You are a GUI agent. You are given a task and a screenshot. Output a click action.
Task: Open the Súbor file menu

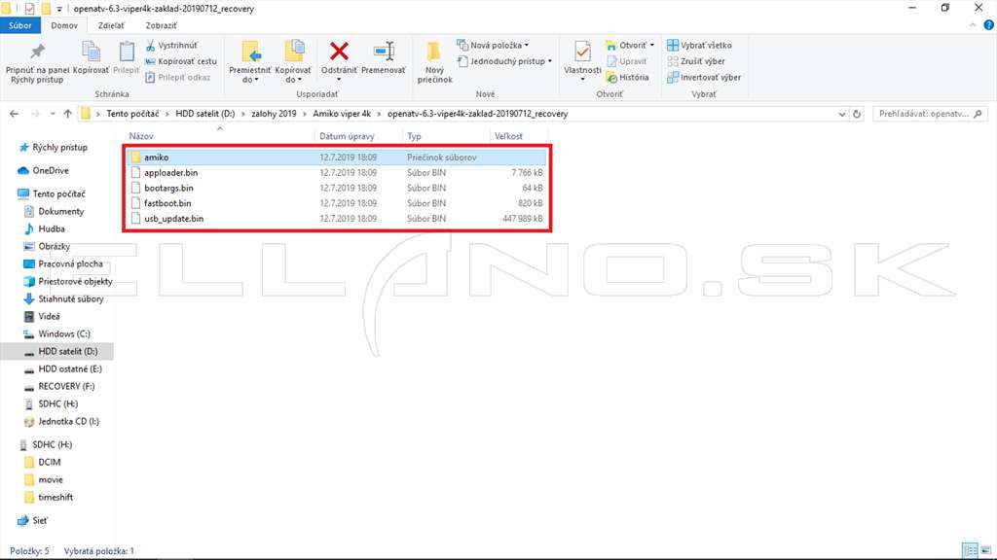tap(20, 25)
